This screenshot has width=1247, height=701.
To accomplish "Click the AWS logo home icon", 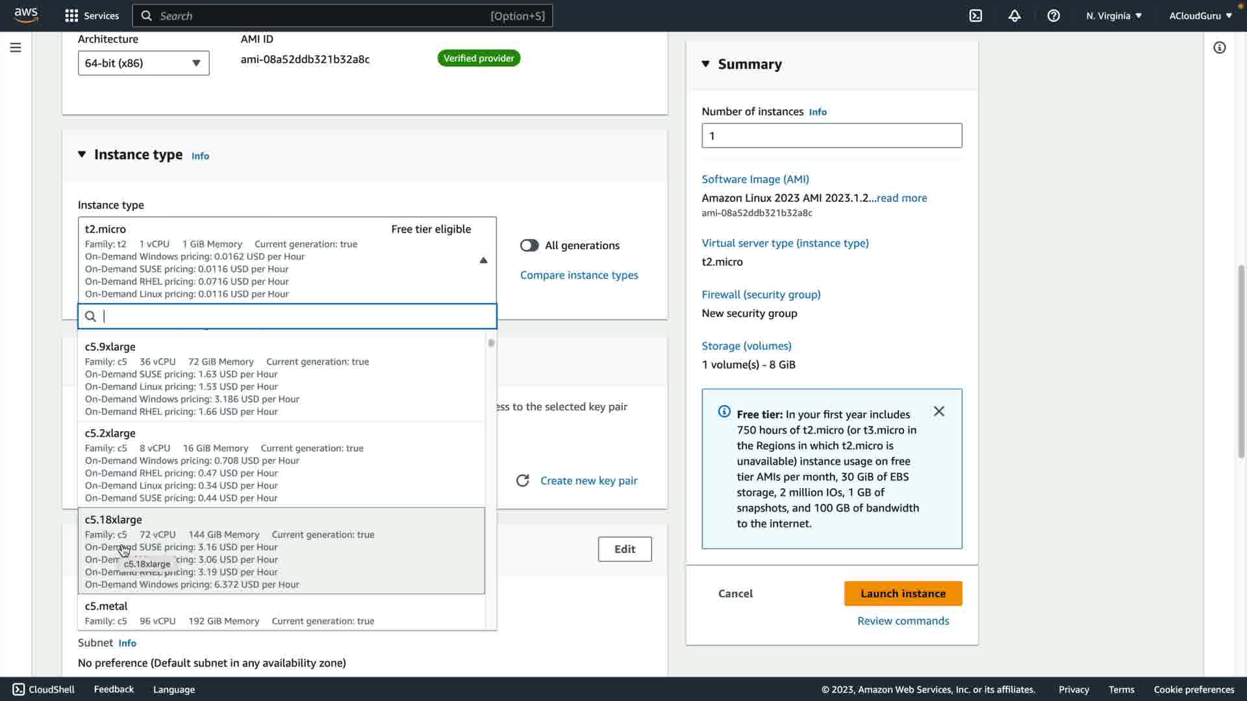I will (26, 15).
